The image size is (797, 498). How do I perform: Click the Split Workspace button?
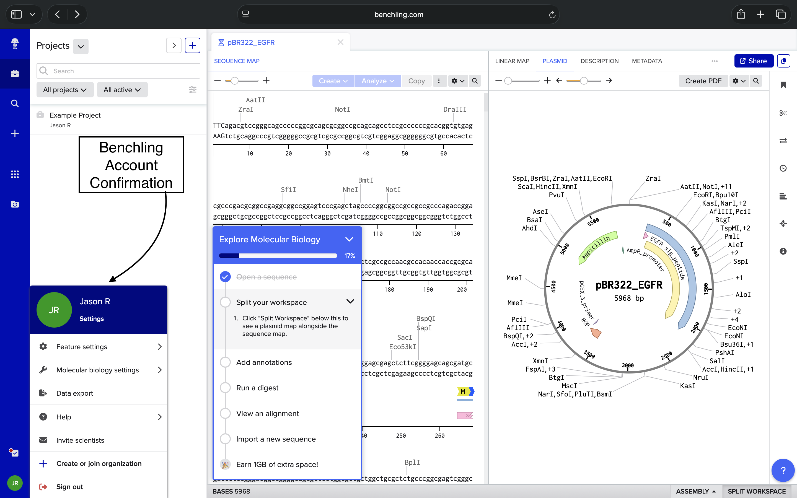(756, 491)
